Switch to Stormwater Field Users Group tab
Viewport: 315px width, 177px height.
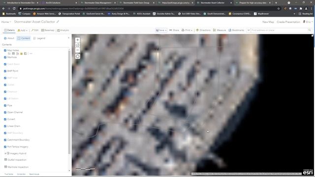[x=137, y=3]
